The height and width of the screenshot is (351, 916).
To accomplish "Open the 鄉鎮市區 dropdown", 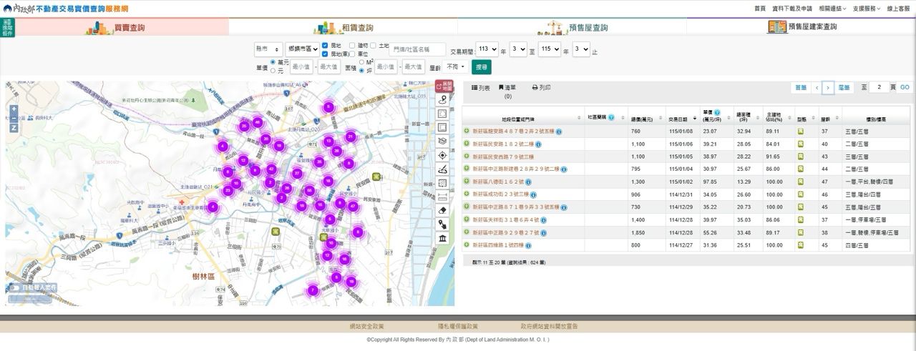I will [302, 49].
